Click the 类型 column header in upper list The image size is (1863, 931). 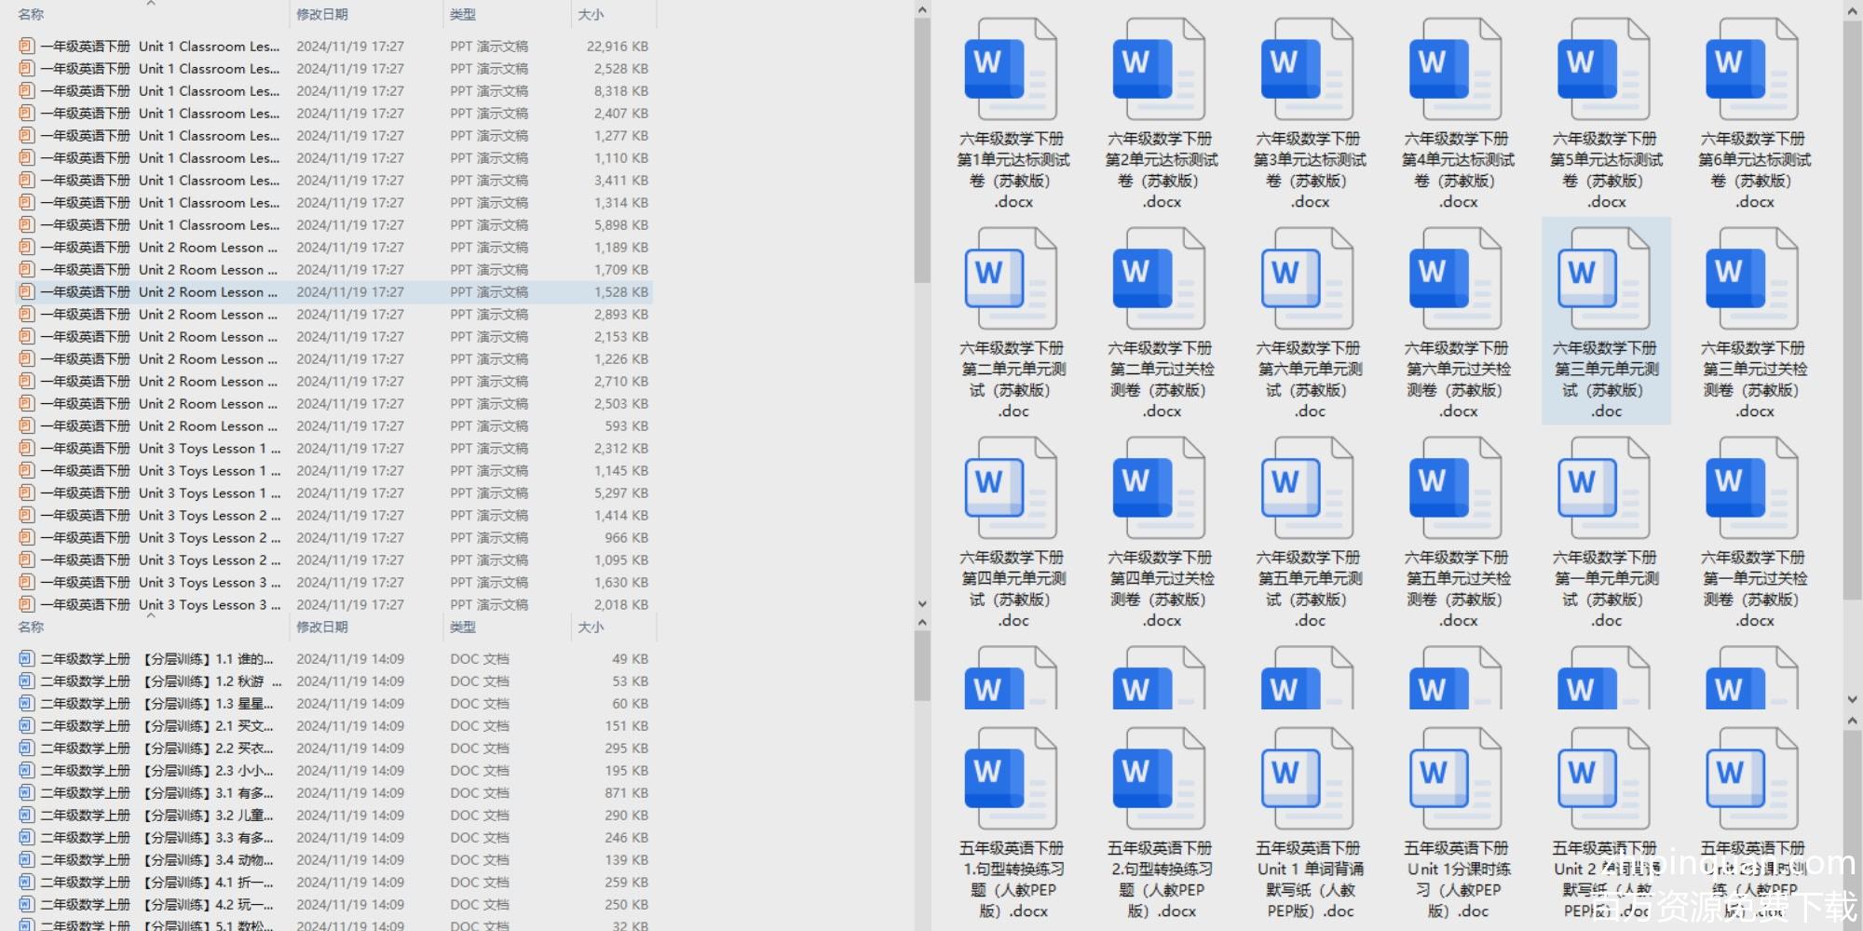point(463,14)
